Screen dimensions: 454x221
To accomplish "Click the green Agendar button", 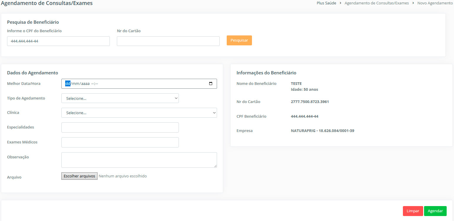I will (x=435, y=211).
